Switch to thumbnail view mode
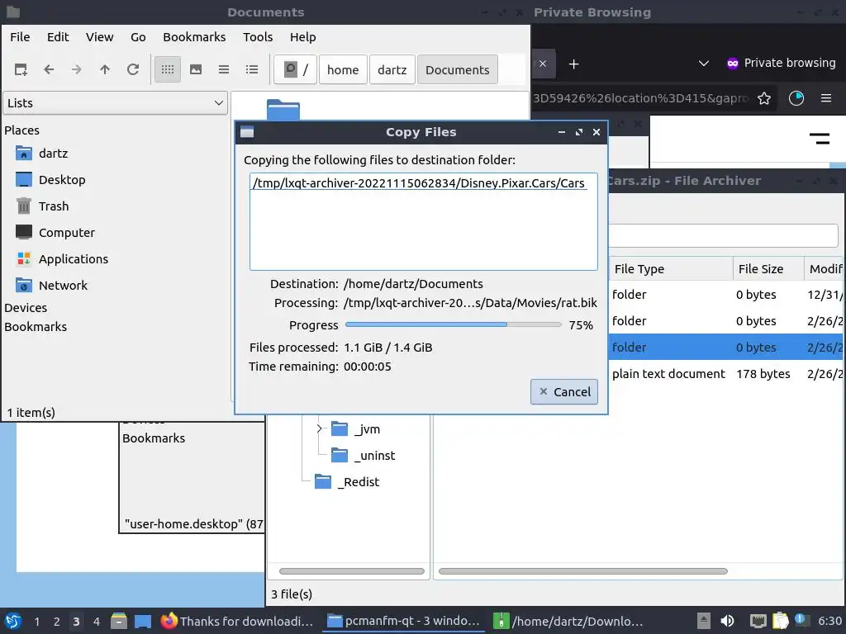The image size is (846, 634). click(x=196, y=69)
